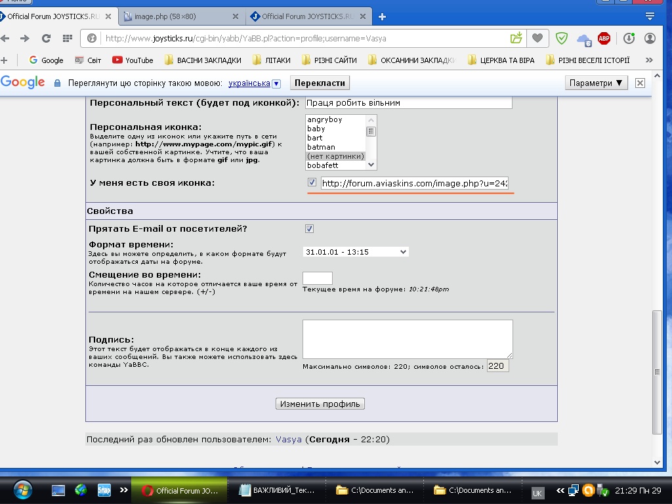The height and width of the screenshot is (504, 672).
Task: Open the cloud extension icon
Action: [x=583, y=40]
